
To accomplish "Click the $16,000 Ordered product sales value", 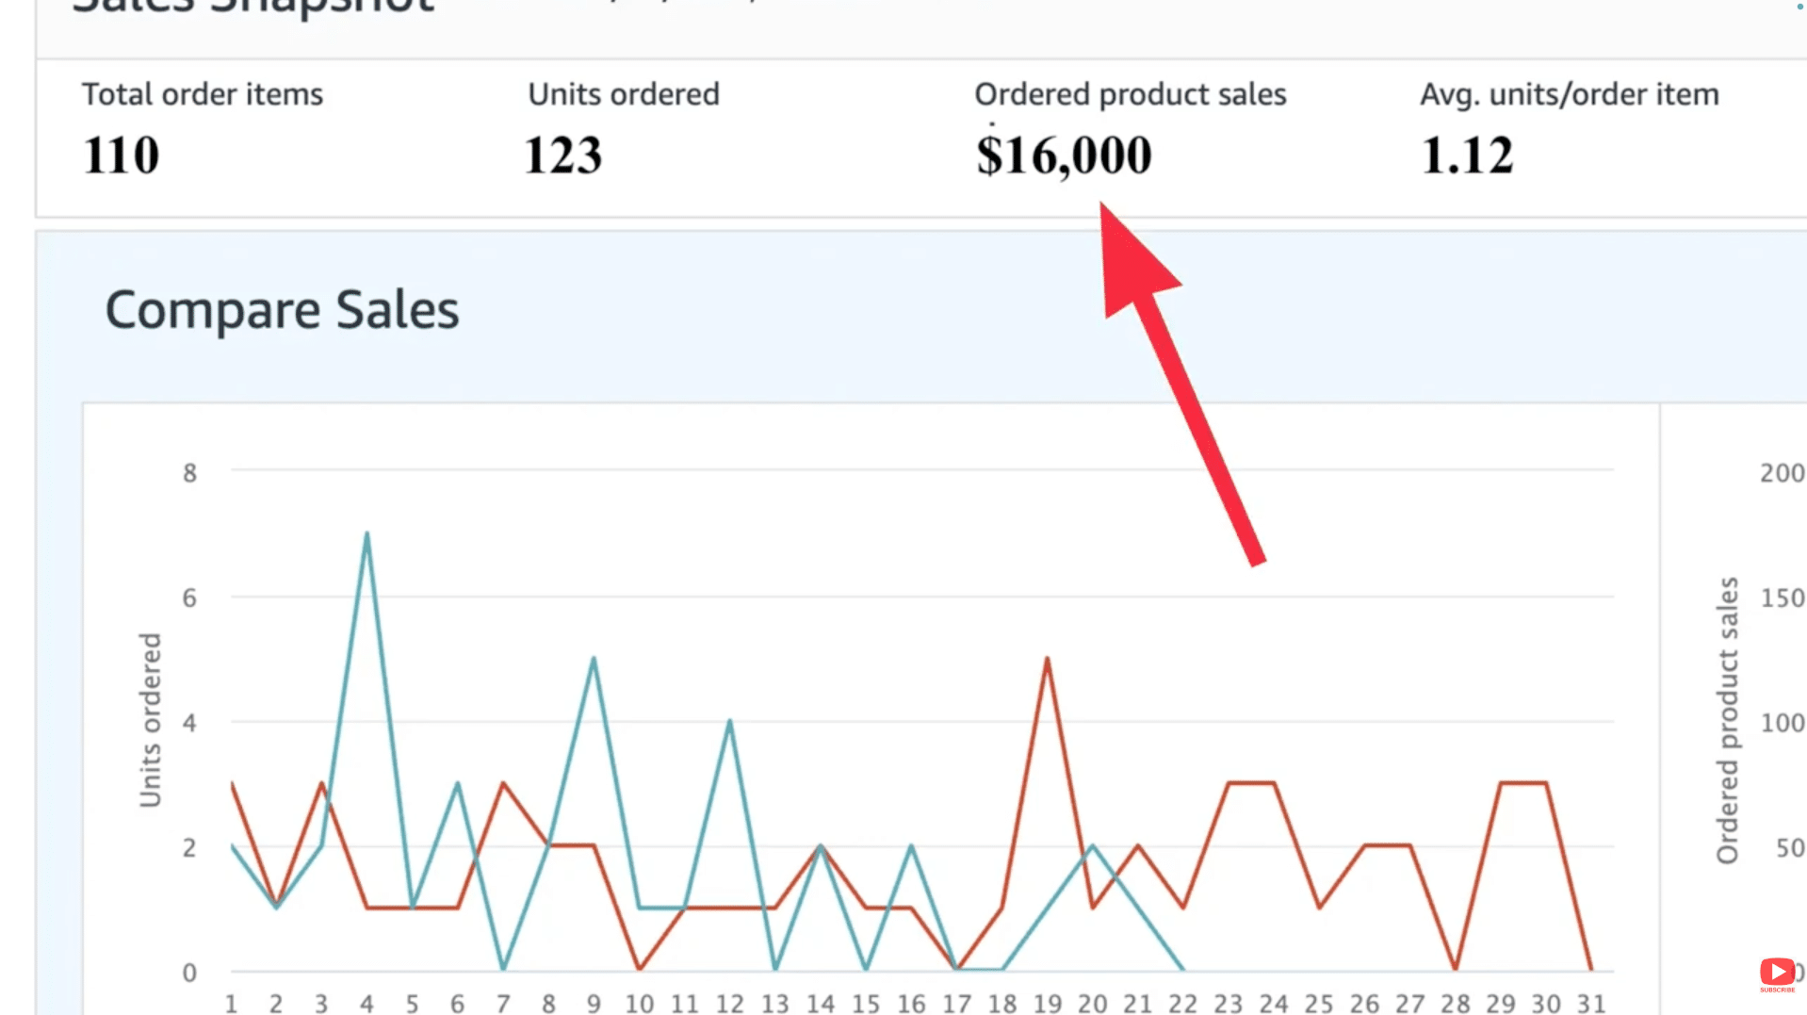I will coord(1063,155).
